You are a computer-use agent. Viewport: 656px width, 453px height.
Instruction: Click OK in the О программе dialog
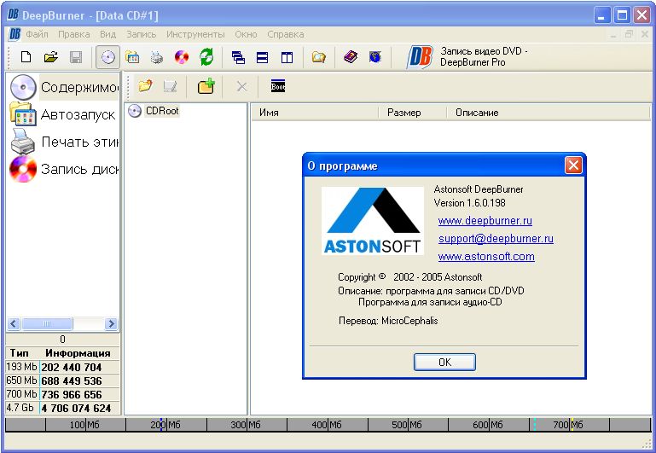pyautogui.click(x=444, y=363)
